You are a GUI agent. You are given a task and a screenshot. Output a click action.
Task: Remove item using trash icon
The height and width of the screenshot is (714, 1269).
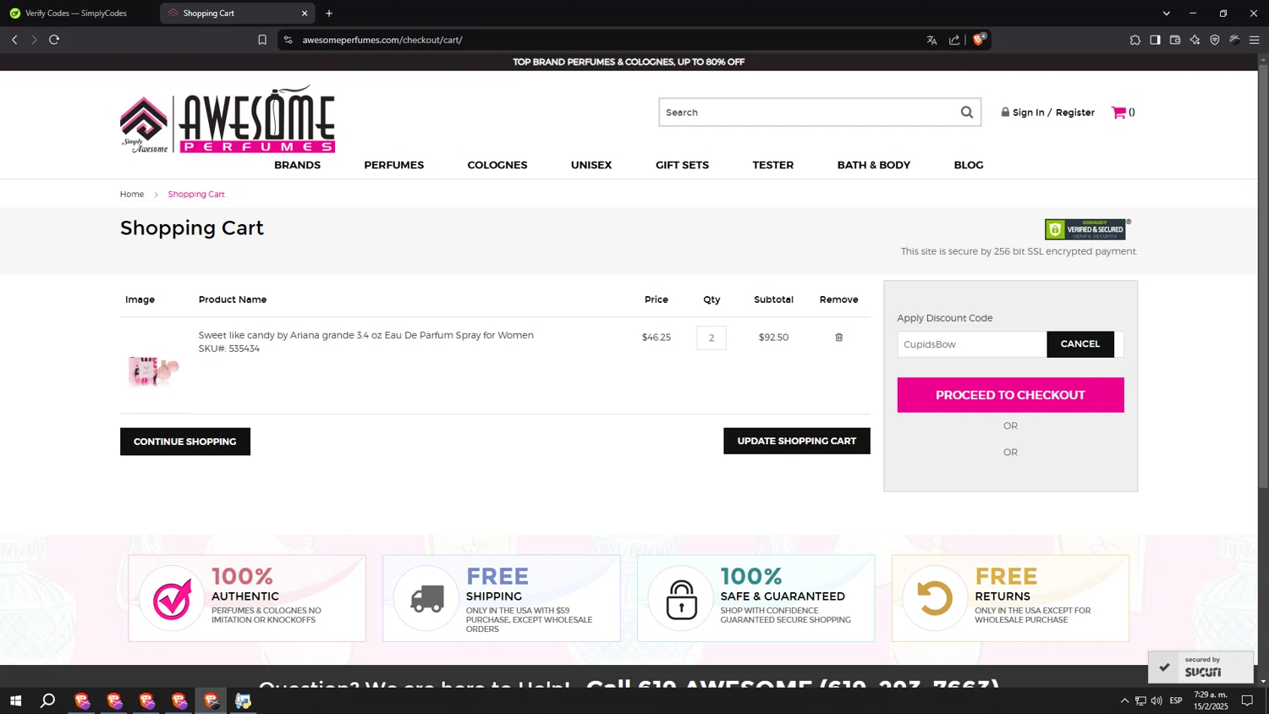click(x=839, y=338)
